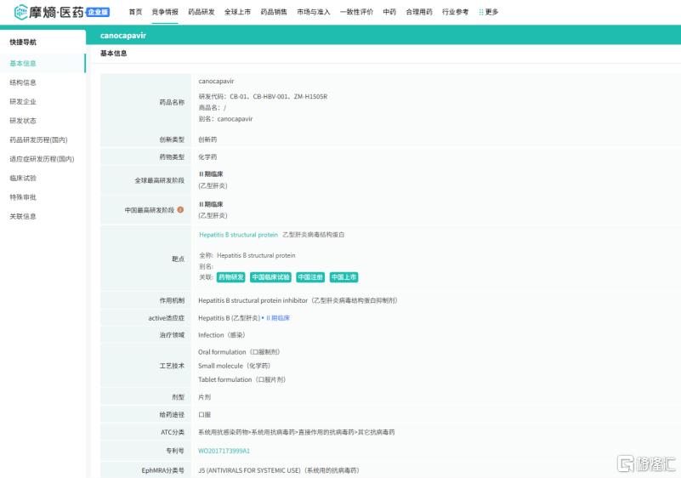This screenshot has width=681, height=478.
Task: Open the 竞争情报 tab
Action: 165,12
